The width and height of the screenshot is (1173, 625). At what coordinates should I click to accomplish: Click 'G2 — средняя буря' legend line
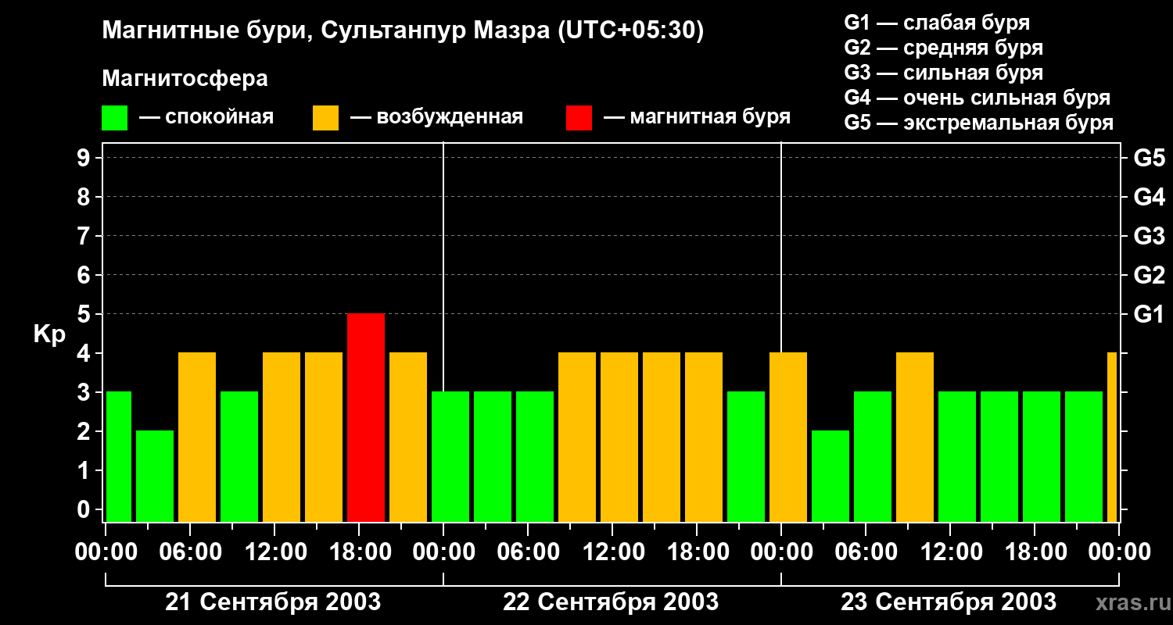(x=943, y=48)
